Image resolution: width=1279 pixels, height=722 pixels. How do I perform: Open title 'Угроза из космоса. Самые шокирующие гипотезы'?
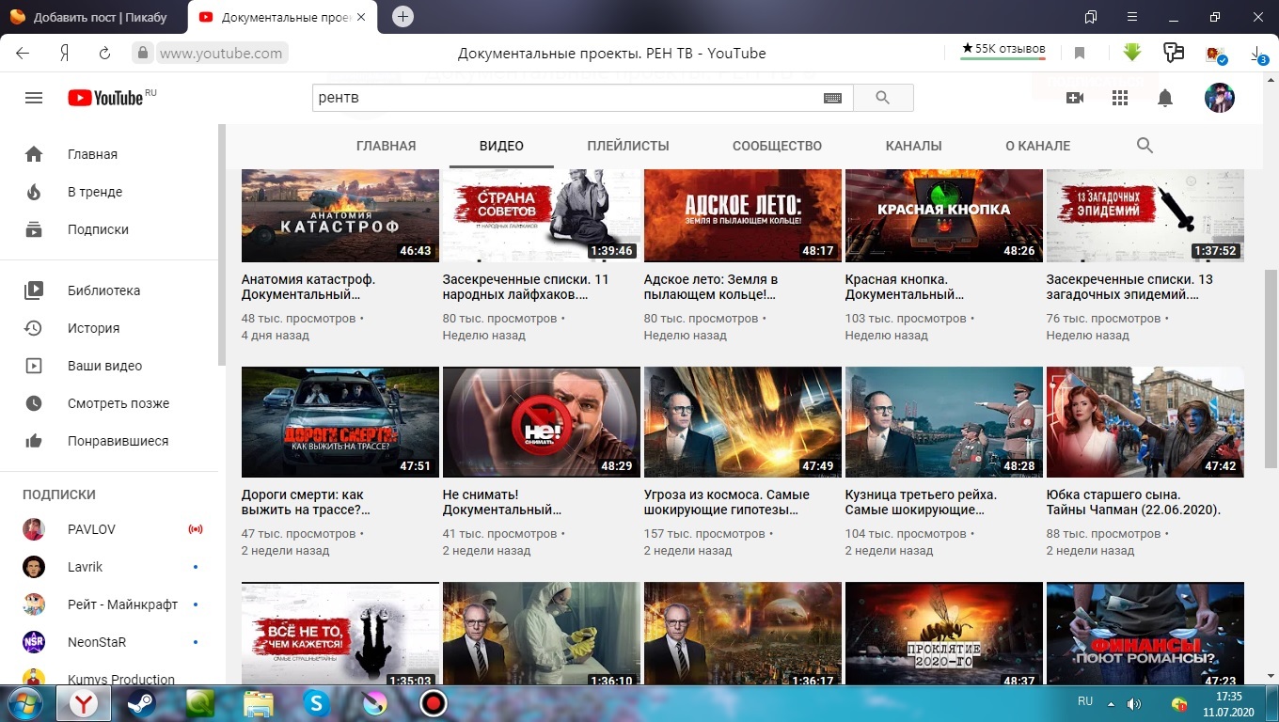pyautogui.click(x=727, y=502)
